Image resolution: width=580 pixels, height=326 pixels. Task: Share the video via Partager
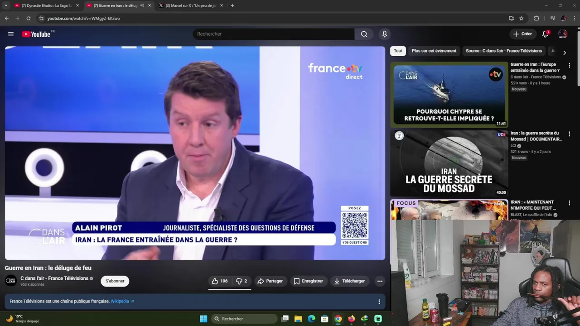pyautogui.click(x=270, y=281)
